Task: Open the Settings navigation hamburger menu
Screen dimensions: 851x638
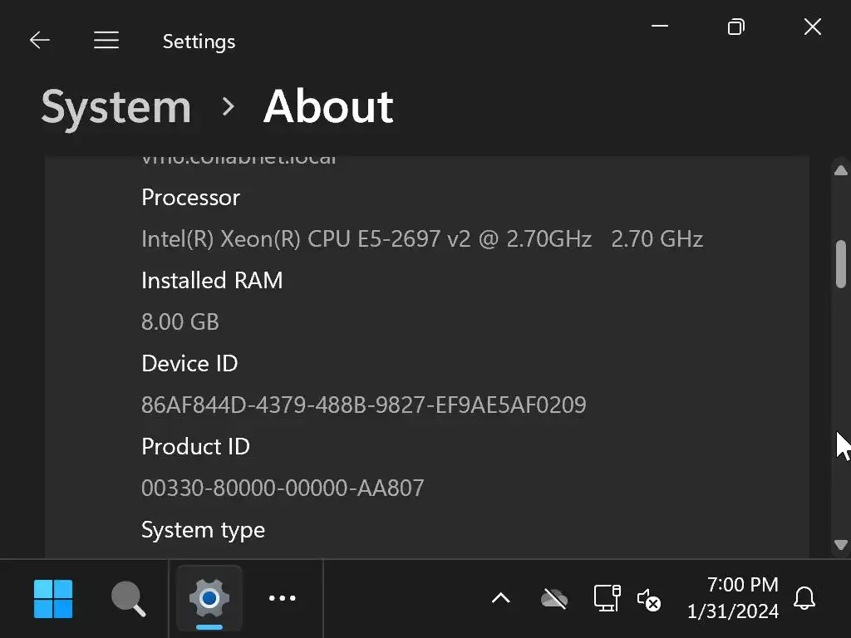Action: pyautogui.click(x=106, y=41)
